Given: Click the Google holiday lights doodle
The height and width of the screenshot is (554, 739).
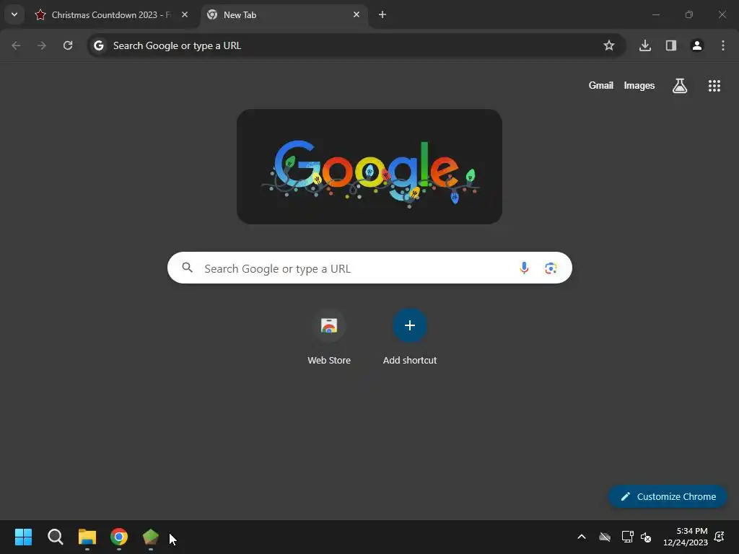Looking at the screenshot, I should (x=369, y=167).
